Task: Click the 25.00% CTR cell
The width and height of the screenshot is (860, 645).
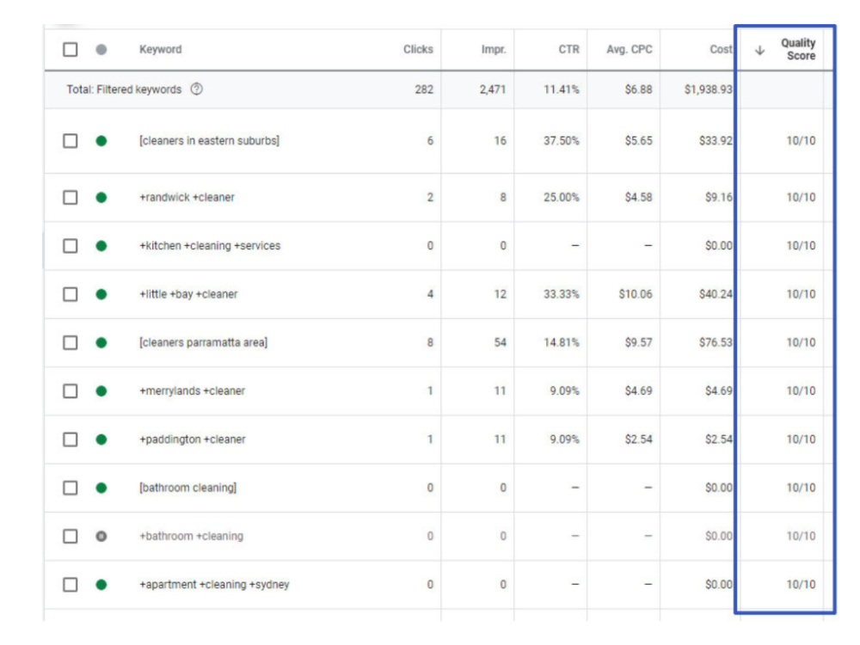Action: pos(561,198)
